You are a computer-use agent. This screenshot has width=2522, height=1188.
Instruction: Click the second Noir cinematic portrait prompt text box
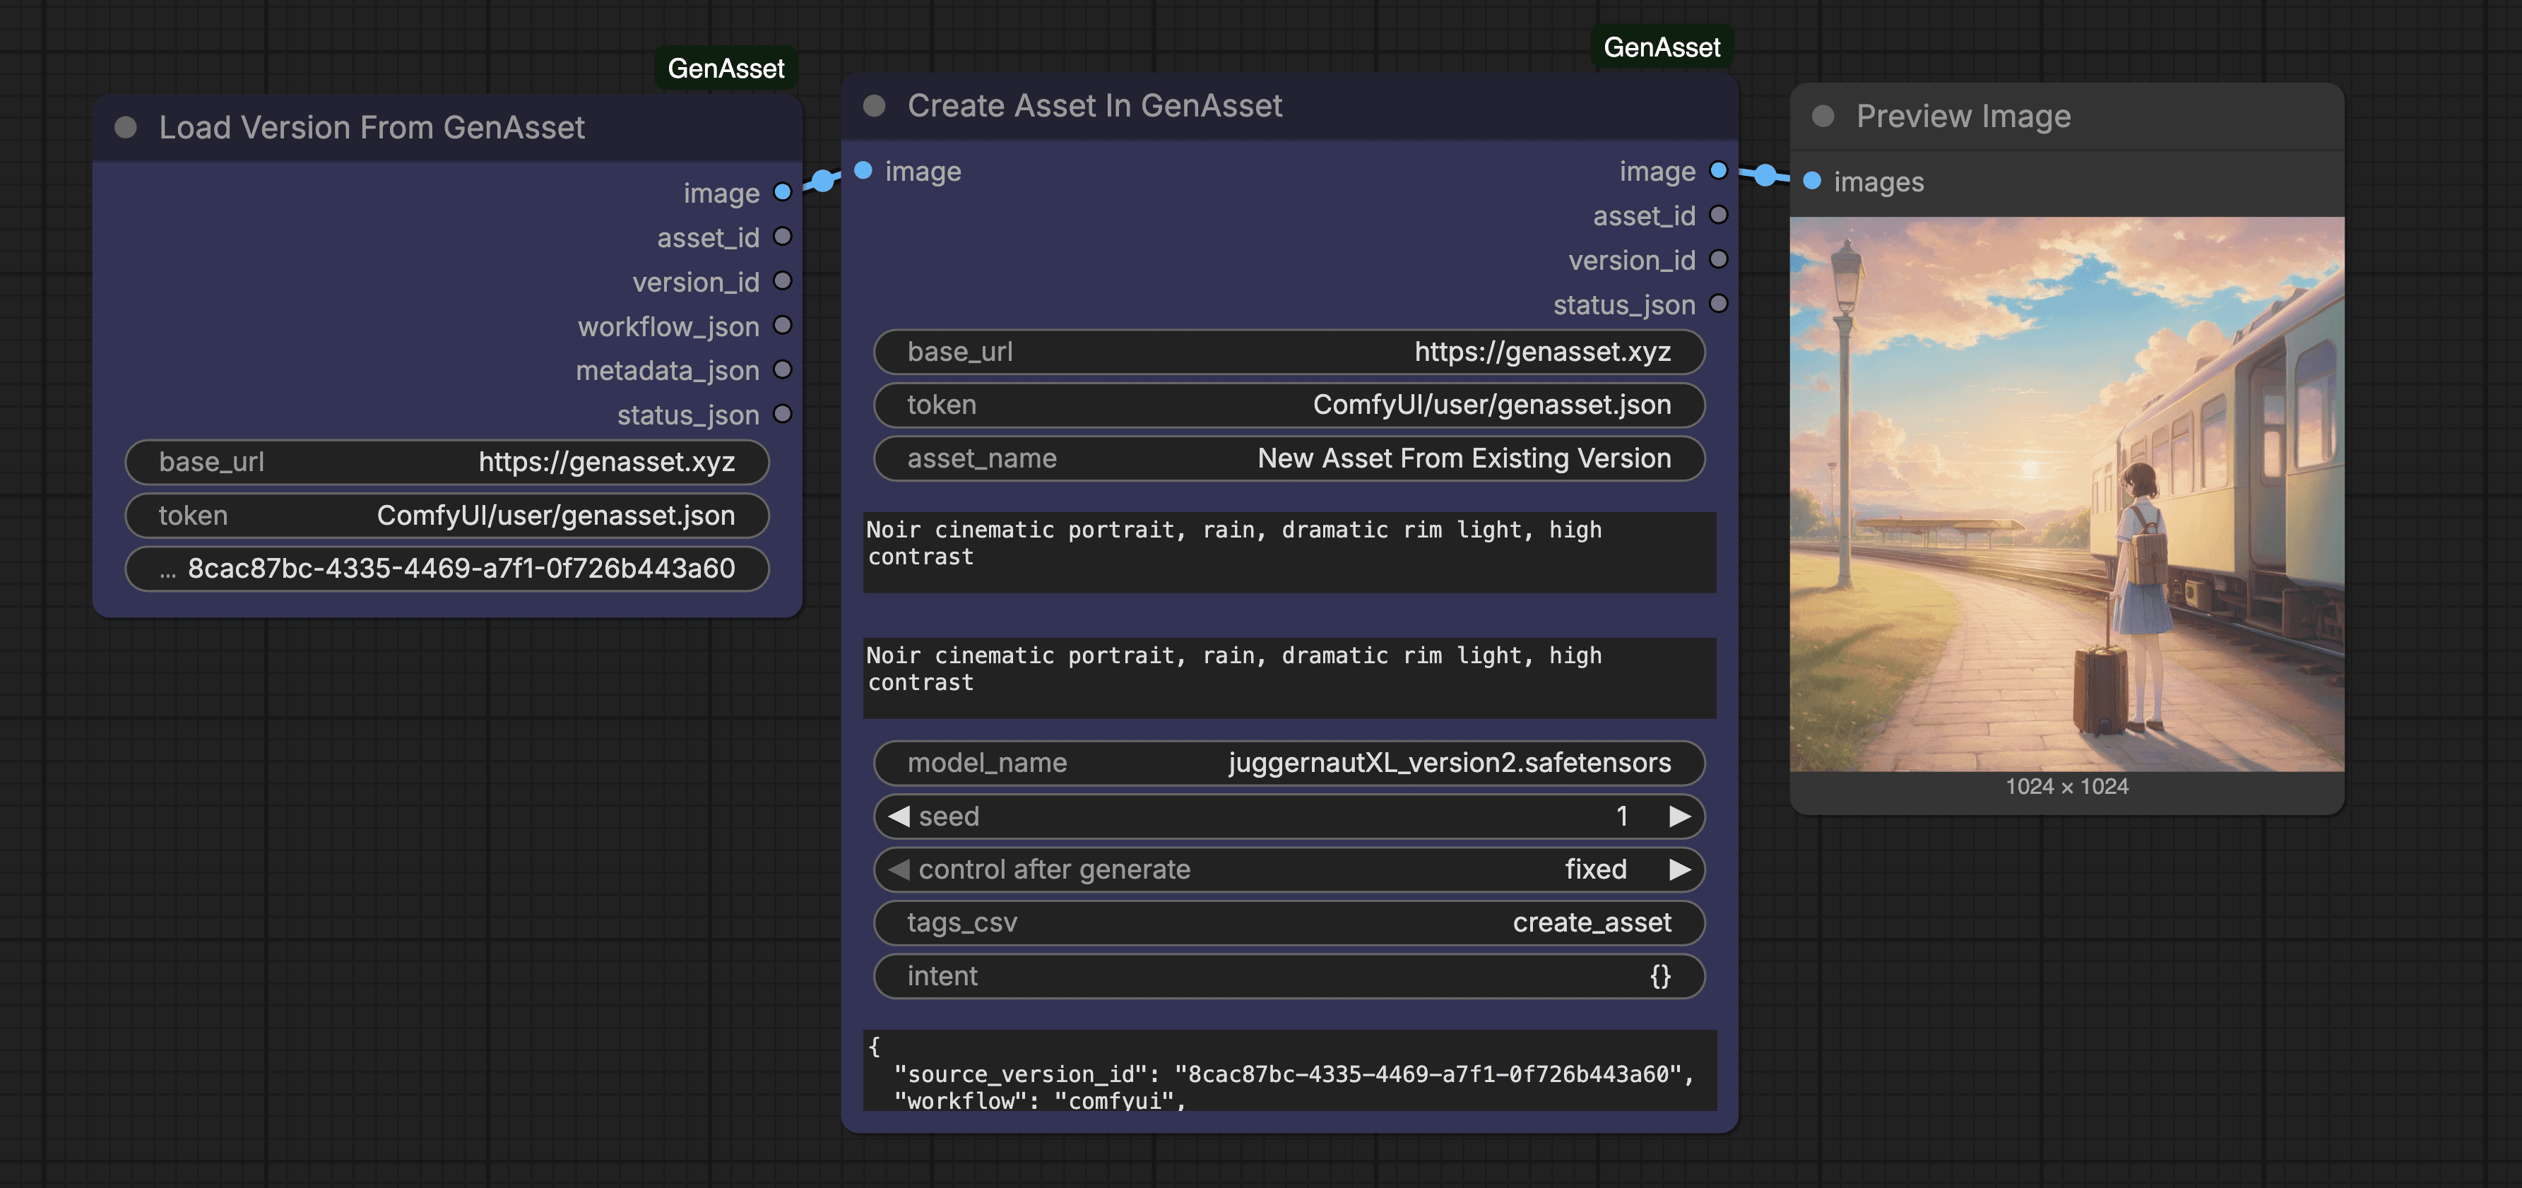(x=1289, y=678)
